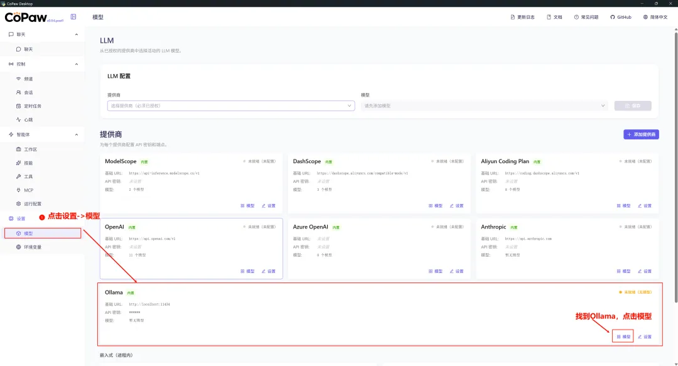The width and height of the screenshot is (678, 366).
Task: Open the 提供商 provider dropdown
Action: (x=231, y=105)
